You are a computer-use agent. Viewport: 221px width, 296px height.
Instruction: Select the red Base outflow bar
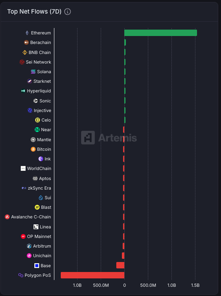click(120, 265)
